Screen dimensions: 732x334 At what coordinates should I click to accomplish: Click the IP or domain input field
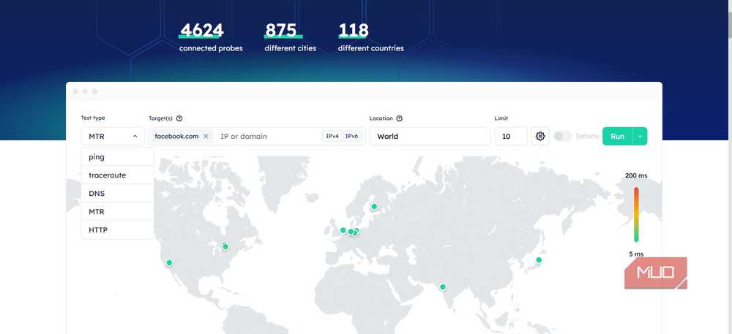[x=269, y=137]
